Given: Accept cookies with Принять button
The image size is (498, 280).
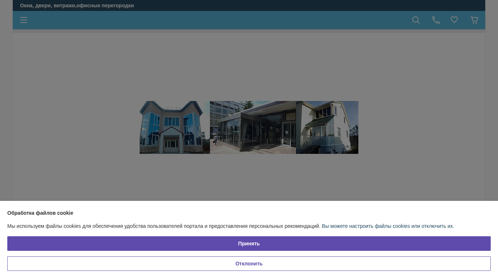Looking at the screenshot, I should pyautogui.click(x=249, y=244).
